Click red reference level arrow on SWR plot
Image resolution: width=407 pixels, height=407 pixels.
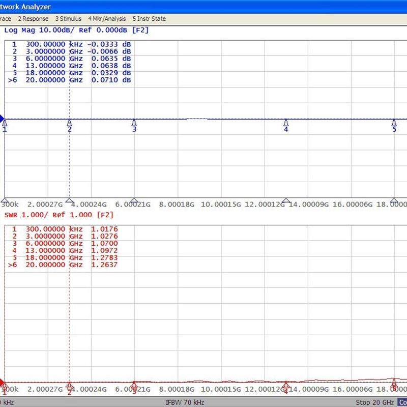pyautogui.click(x=2, y=383)
